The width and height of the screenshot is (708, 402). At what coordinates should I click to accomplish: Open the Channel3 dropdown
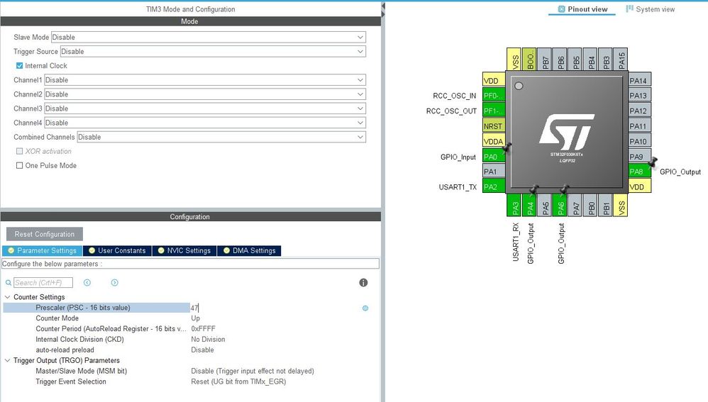[205, 108]
